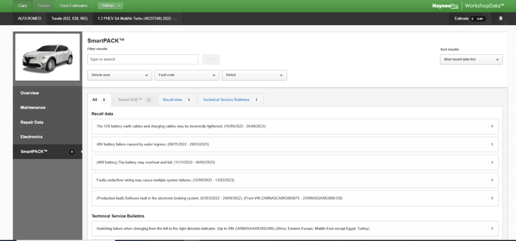Open the Vehicle area dropdown

pyautogui.click(x=119, y=75)
